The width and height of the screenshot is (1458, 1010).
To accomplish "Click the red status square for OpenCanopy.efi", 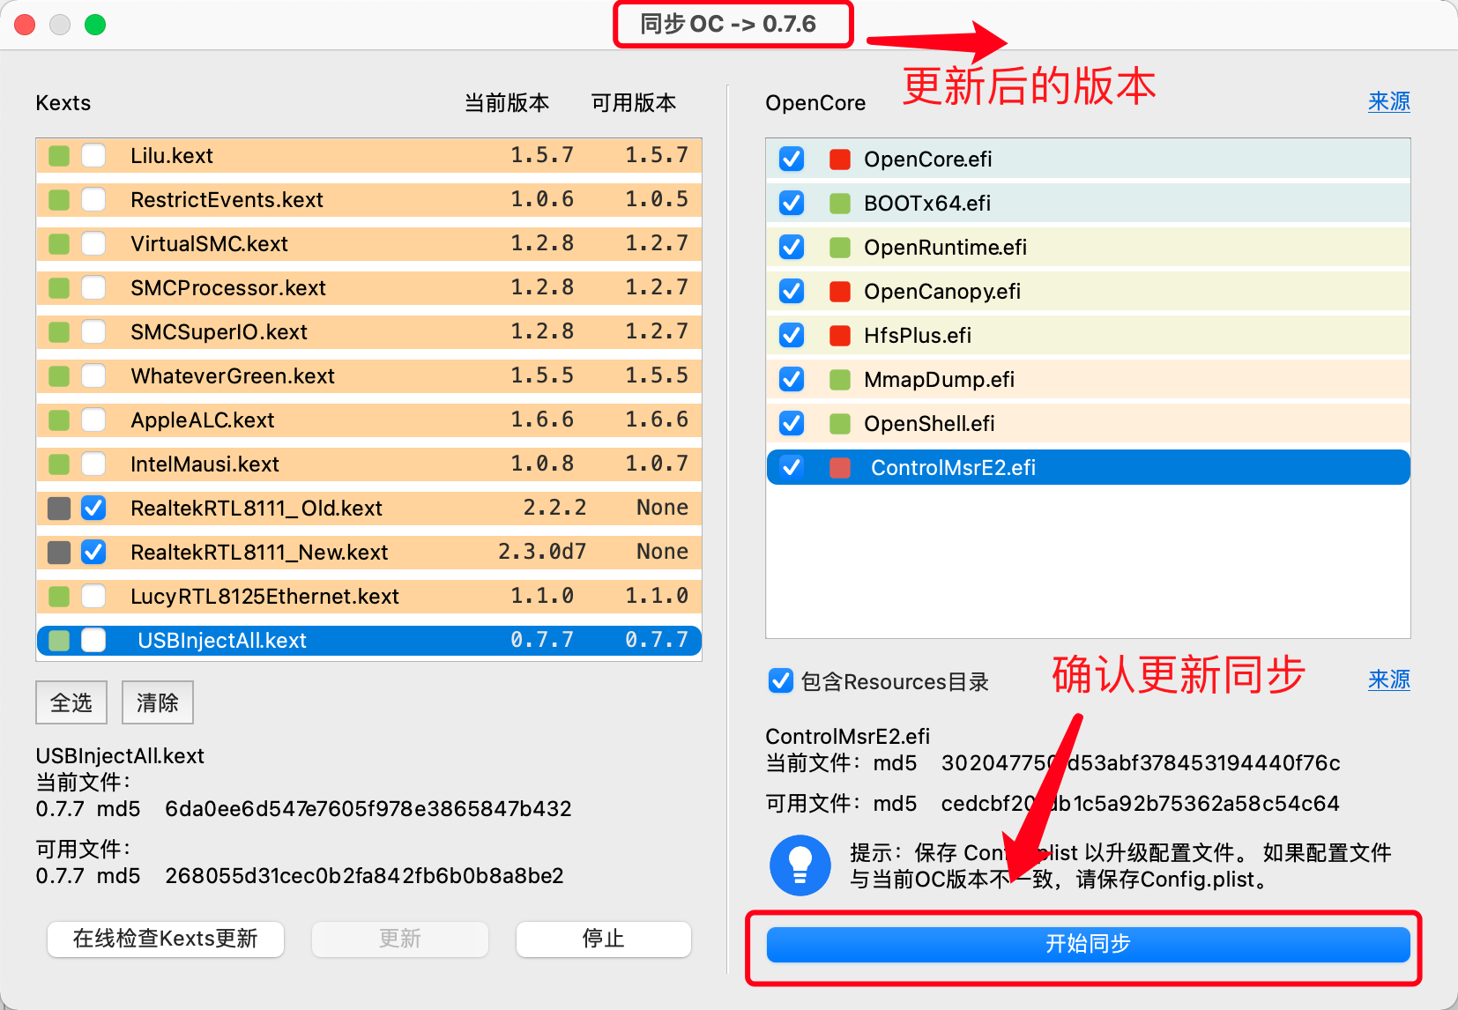I will [x=840, y=292].
